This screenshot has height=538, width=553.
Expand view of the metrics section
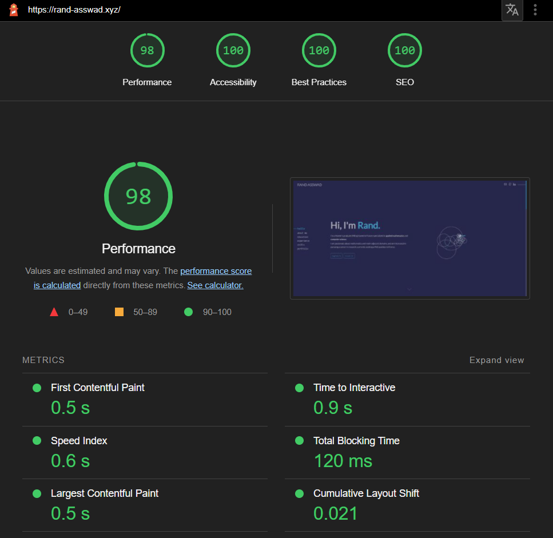(x=496, y=360)
